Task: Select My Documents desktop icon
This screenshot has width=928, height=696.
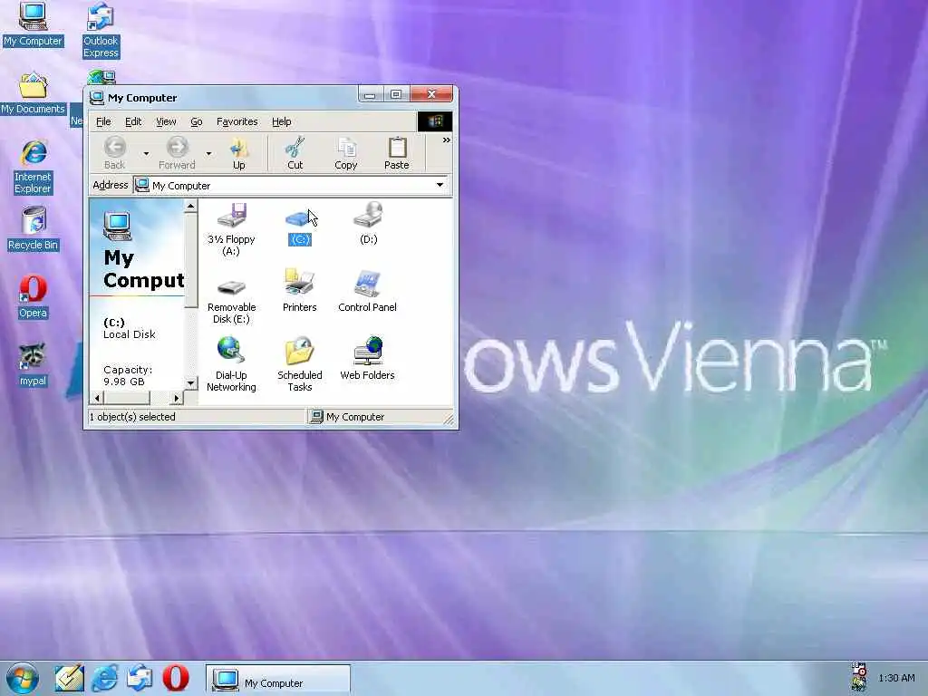Action: (x=33, y=93)
